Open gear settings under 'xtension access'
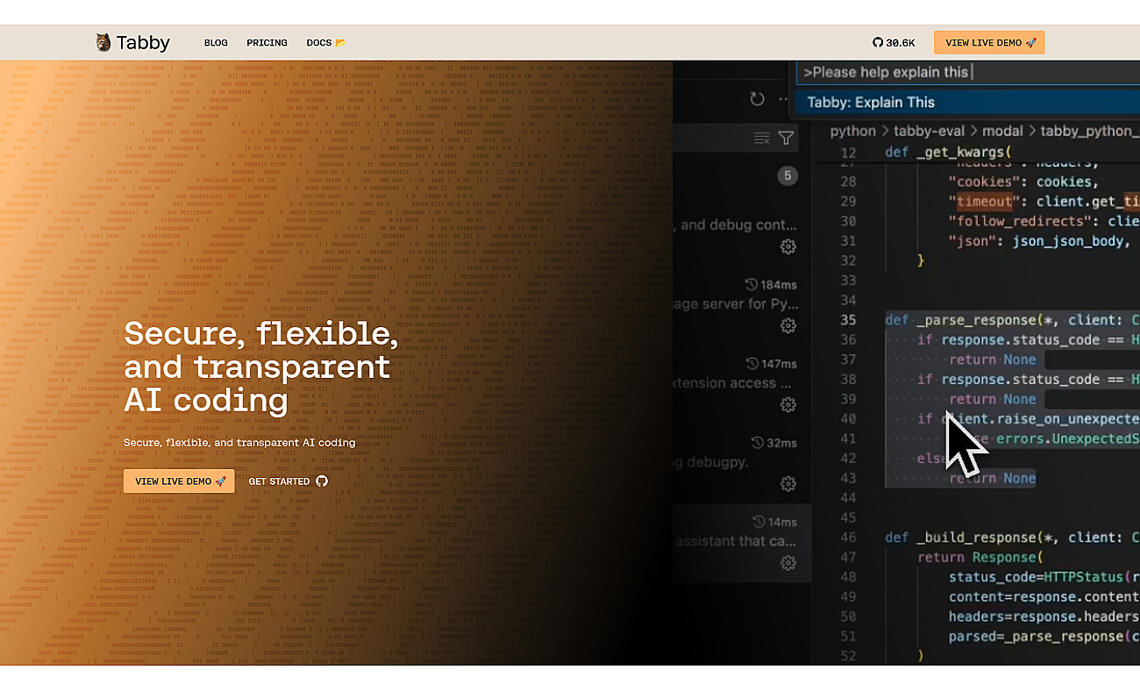Screen dimensions: 1140x691 coord(788,404)
